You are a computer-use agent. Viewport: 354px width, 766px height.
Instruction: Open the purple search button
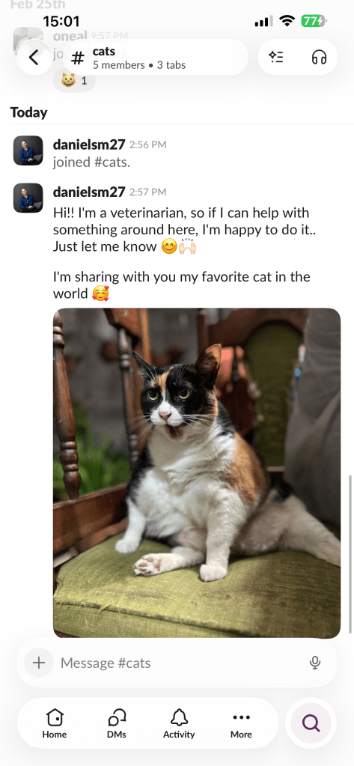311,723
